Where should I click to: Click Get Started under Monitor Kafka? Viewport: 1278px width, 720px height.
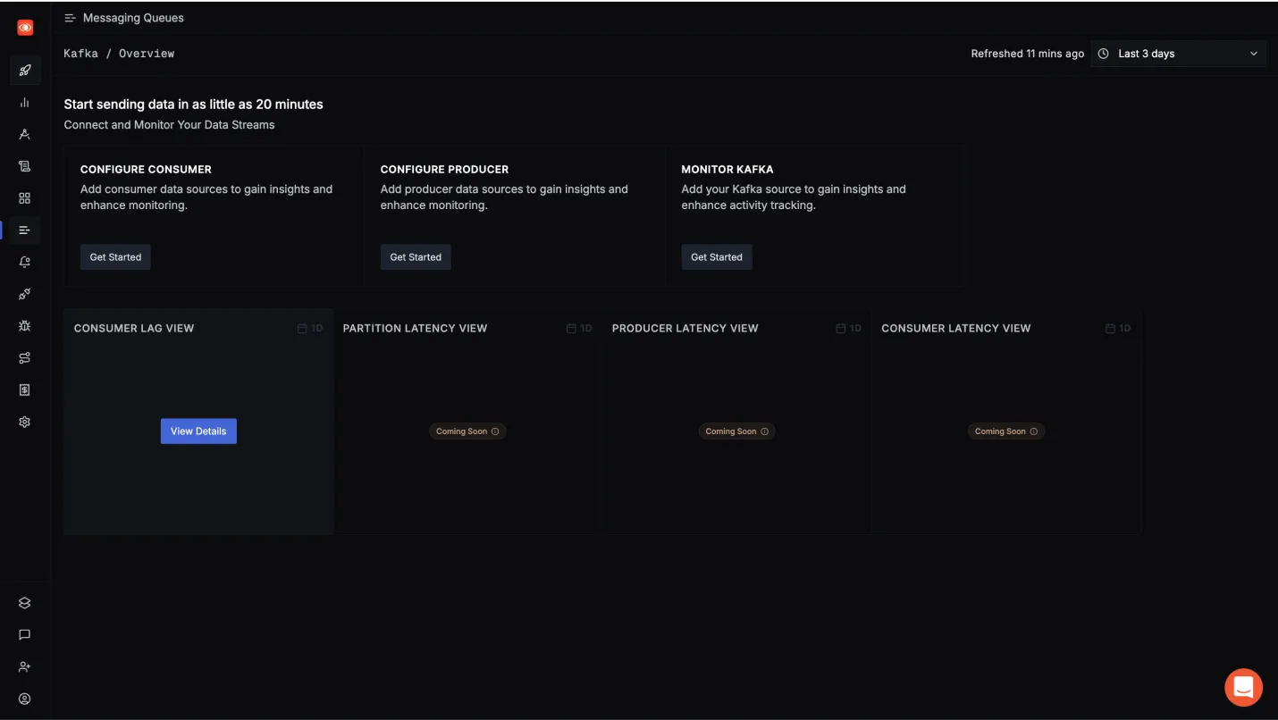point(717,257)
